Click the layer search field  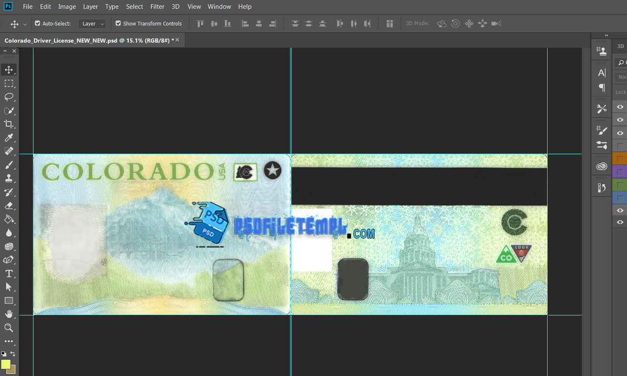[621, 62]
